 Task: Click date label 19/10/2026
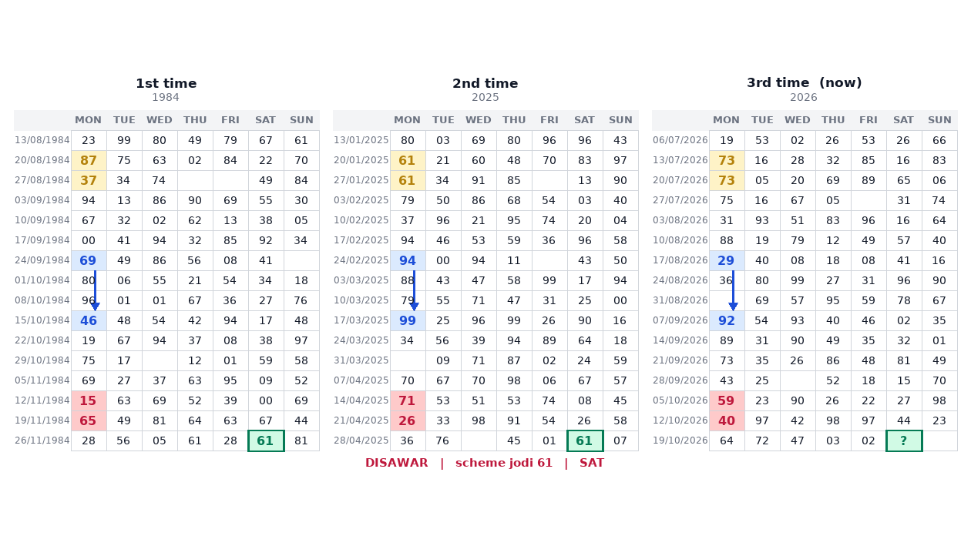pyautogui.click(x=680, y=440)
